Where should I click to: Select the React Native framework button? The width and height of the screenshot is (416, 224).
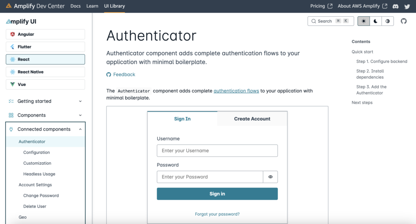tap(45, 72)
